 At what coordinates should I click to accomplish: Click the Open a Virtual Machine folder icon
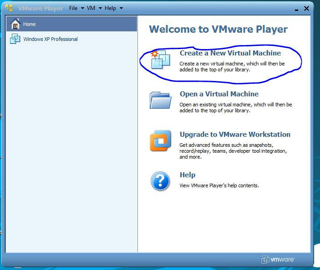[x=161, y=100]
